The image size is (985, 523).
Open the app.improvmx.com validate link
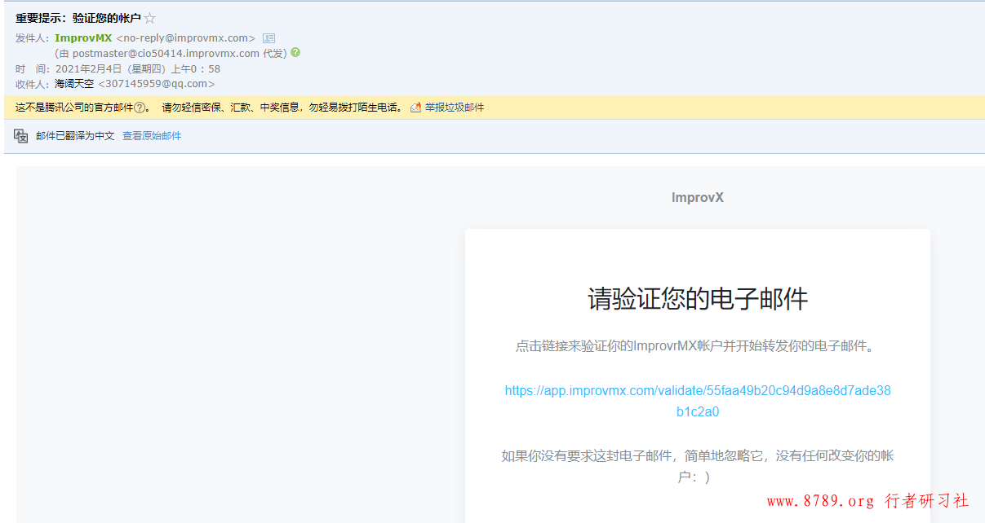pos(698,401)
